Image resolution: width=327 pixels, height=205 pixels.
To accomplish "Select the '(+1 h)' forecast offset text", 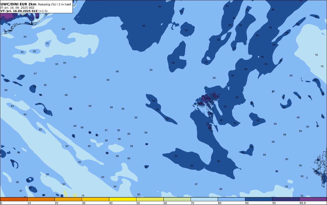I will click(x=43, y=11).
